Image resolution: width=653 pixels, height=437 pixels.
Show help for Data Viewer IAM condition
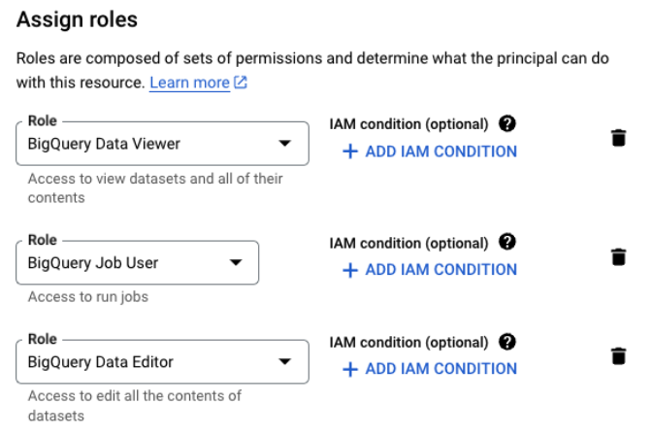click(506, 123)
